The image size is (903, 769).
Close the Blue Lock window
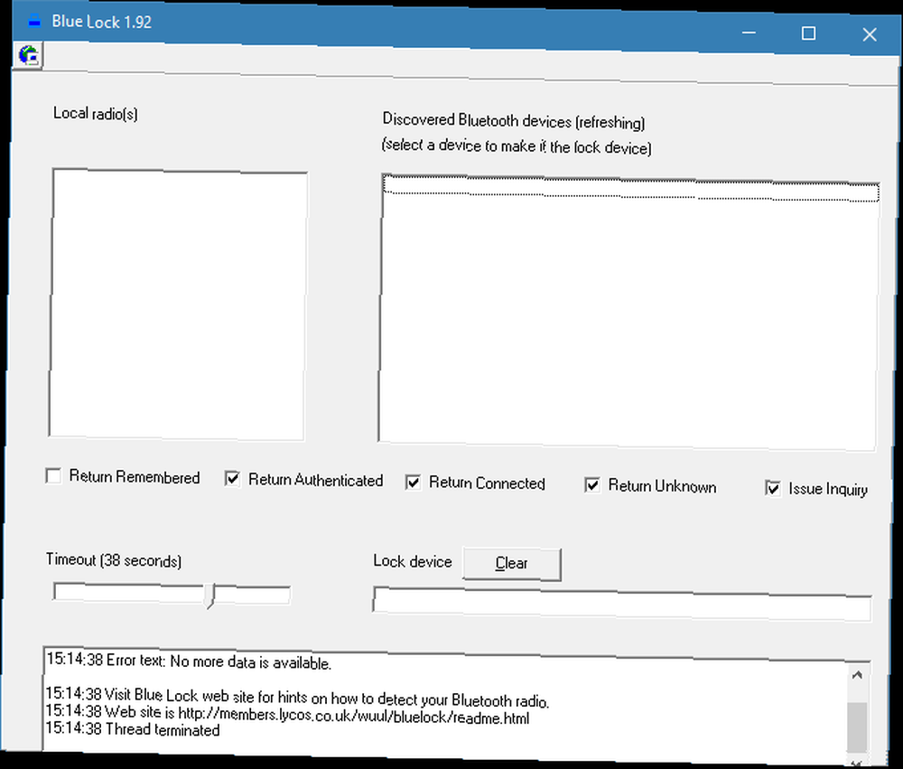pos(870,34)
